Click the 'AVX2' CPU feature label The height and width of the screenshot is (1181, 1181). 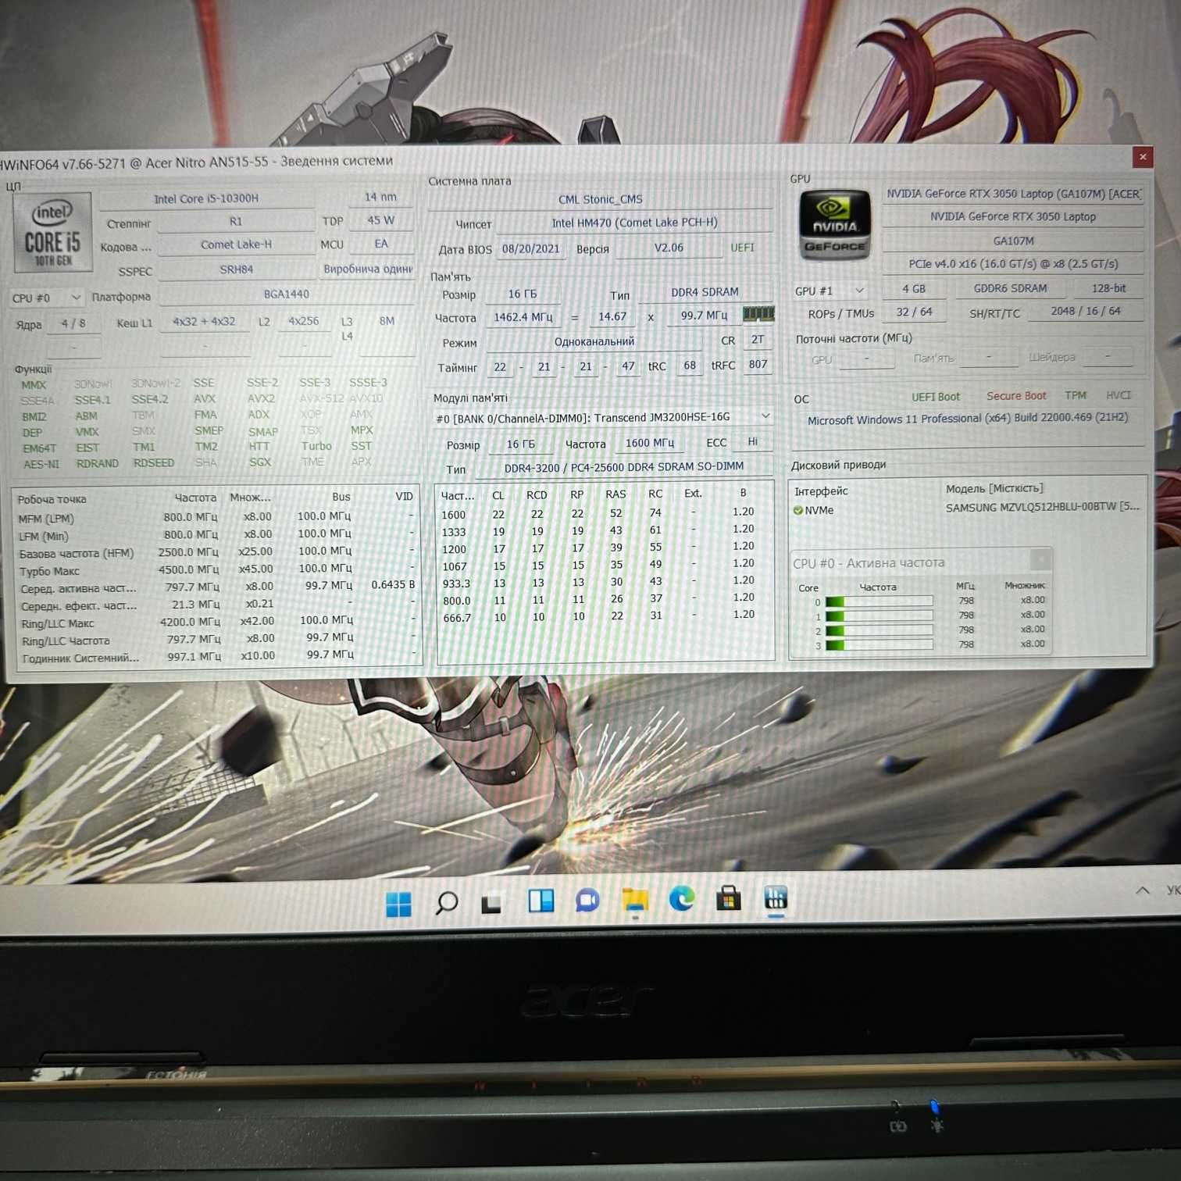pyautogui.click(x=261, y=398)
